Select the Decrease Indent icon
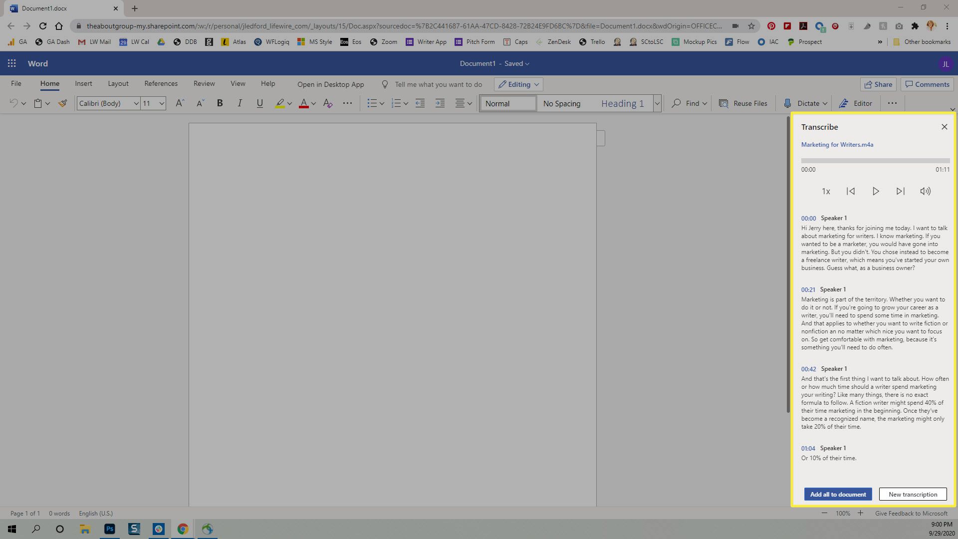Image resolution: width=958 pixels, height=539 pixels. (x=419, y=103)
